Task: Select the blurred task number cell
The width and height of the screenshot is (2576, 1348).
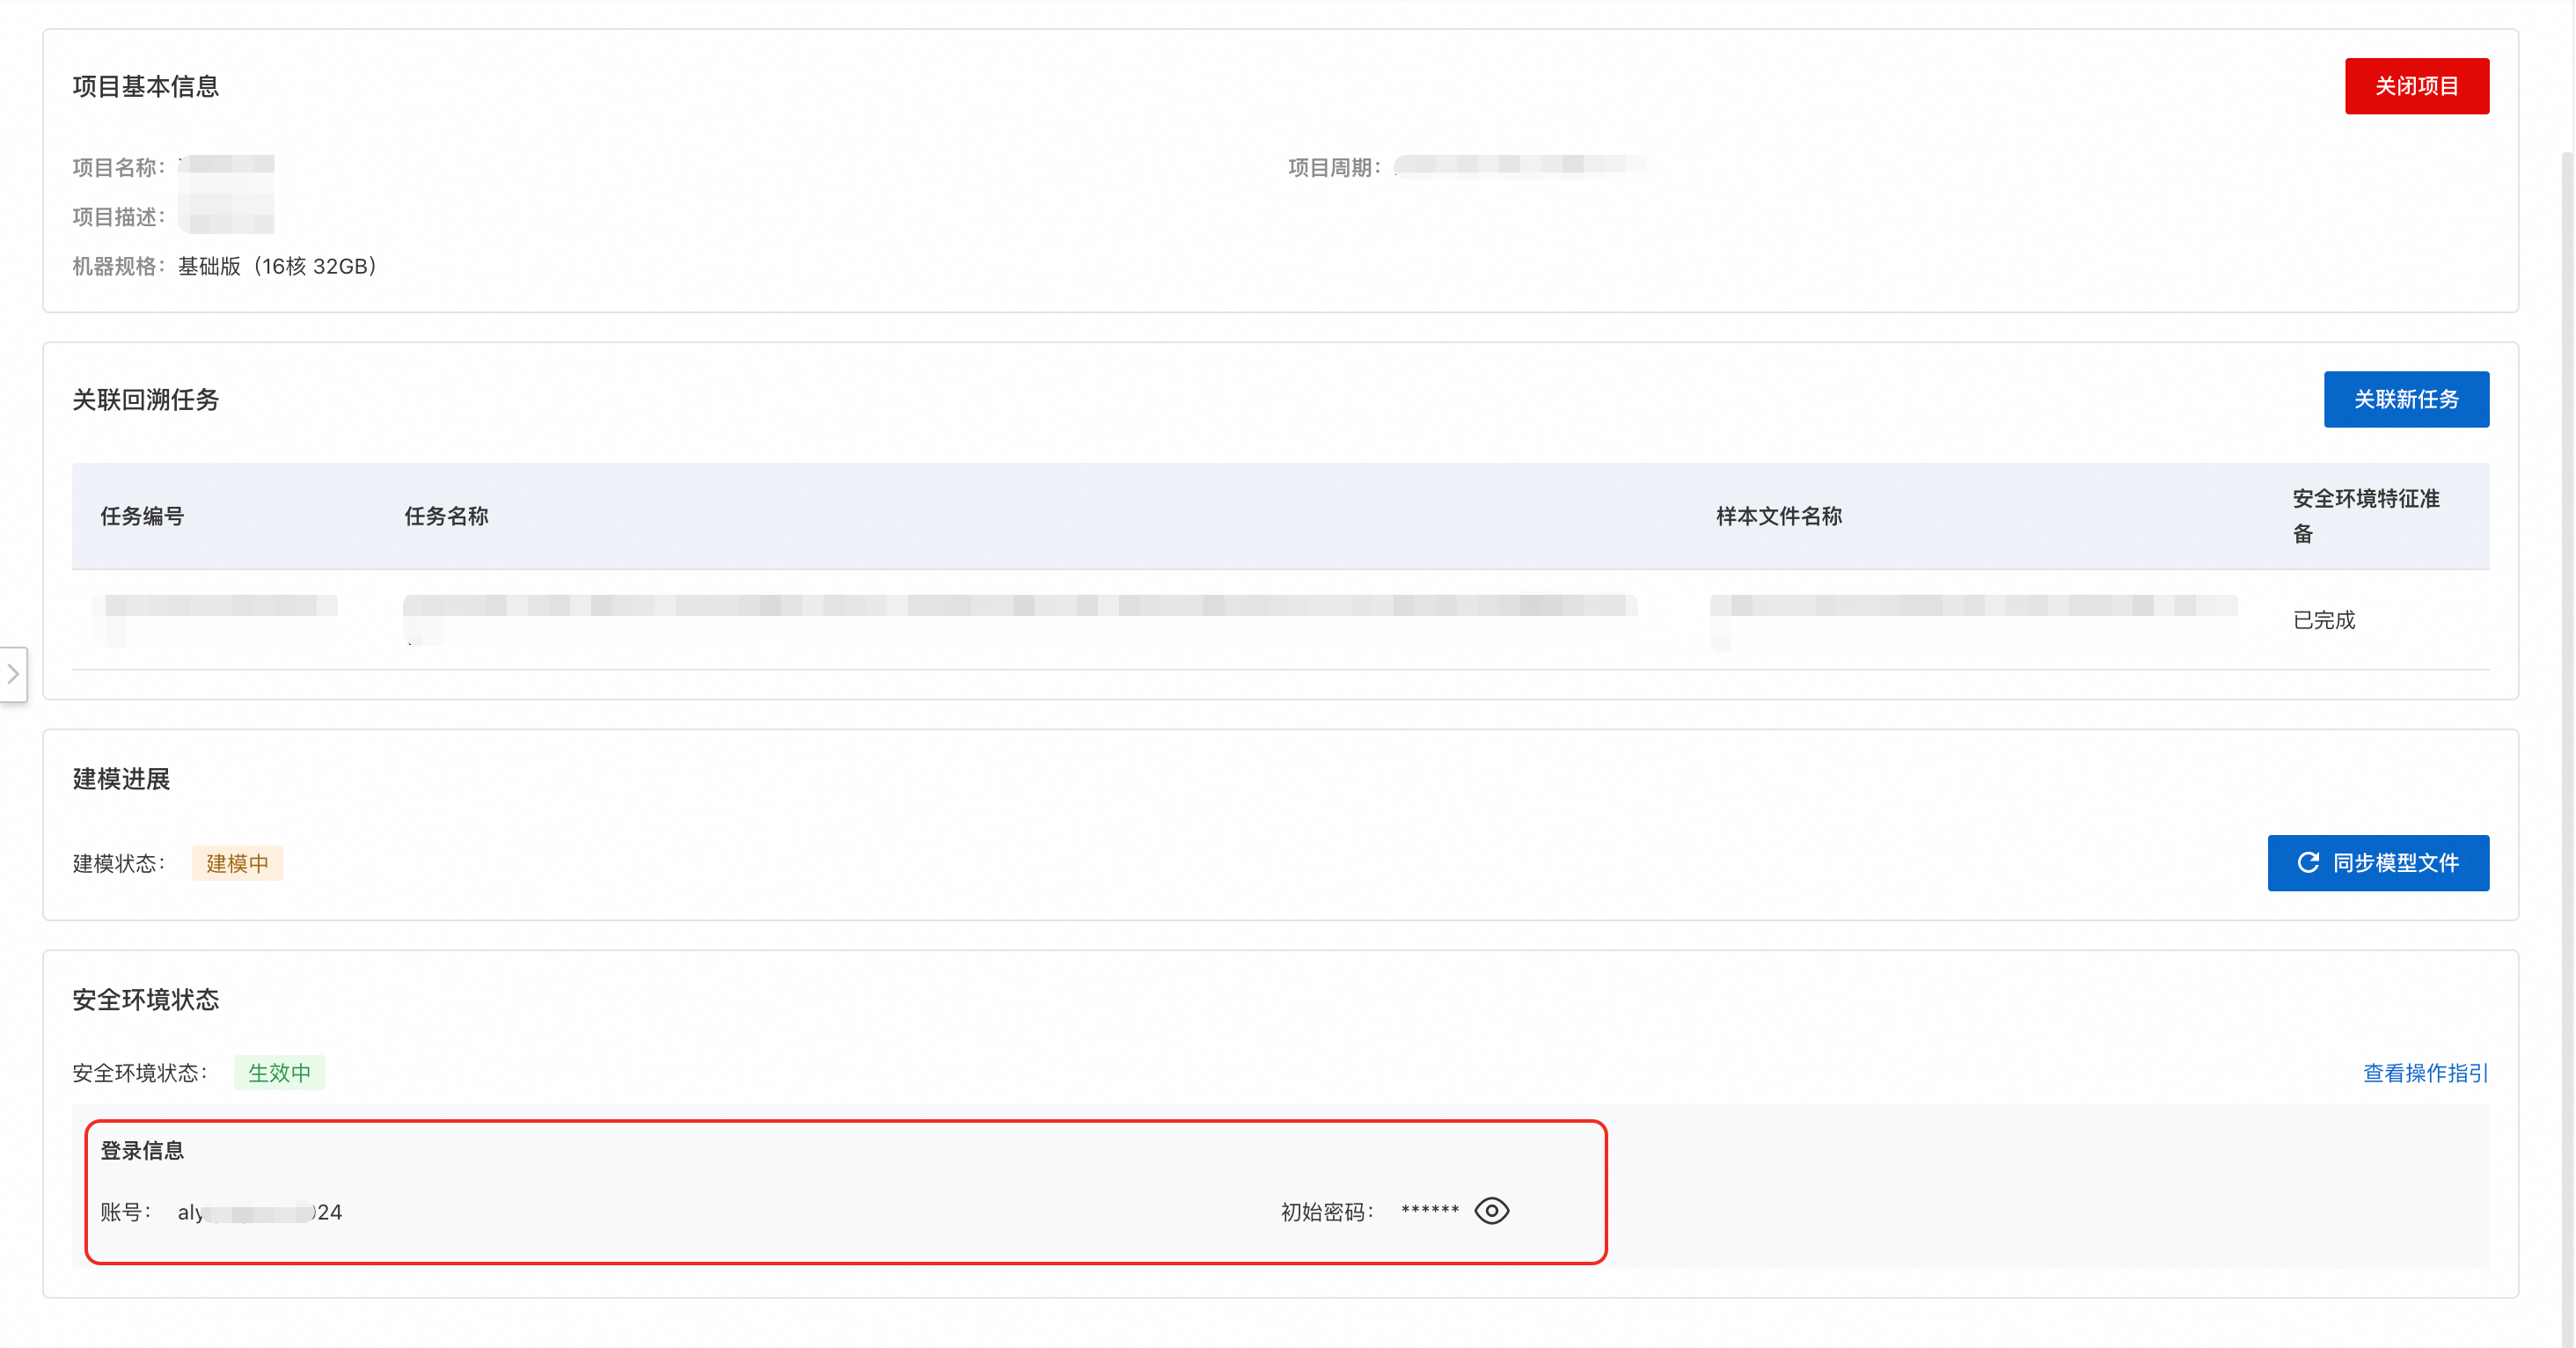Action: [215, 606]
